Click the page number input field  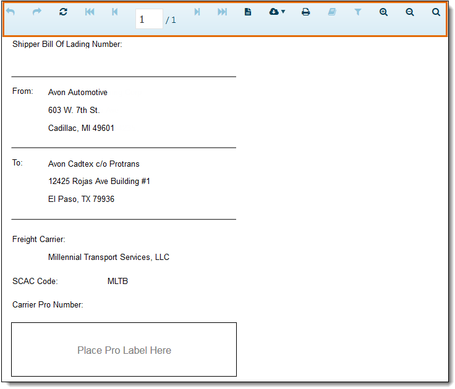pos(149,19)
